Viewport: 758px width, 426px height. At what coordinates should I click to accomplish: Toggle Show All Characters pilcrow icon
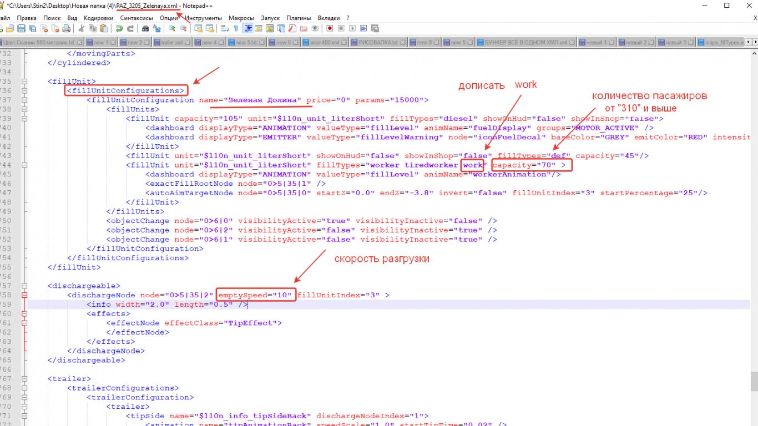click(x=236, y=28)
